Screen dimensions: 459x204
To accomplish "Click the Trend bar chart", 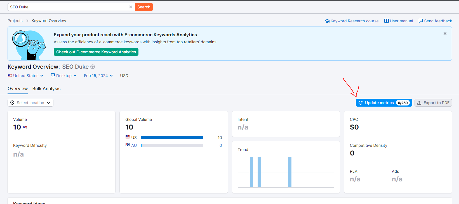I will point(286,172).
